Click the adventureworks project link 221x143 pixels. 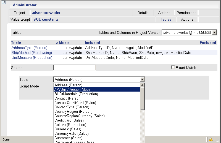[x=46, y=13]
